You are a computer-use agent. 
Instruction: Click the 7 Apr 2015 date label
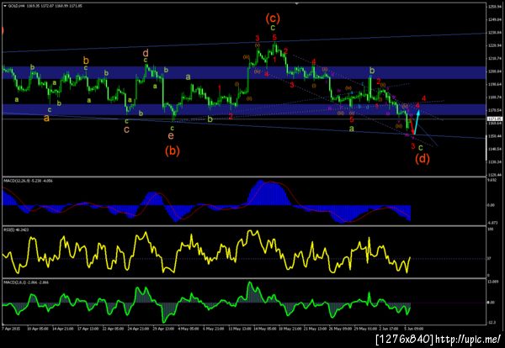pos(11,329)
